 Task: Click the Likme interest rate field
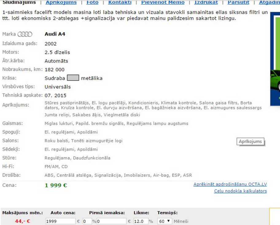coord(141,221)
